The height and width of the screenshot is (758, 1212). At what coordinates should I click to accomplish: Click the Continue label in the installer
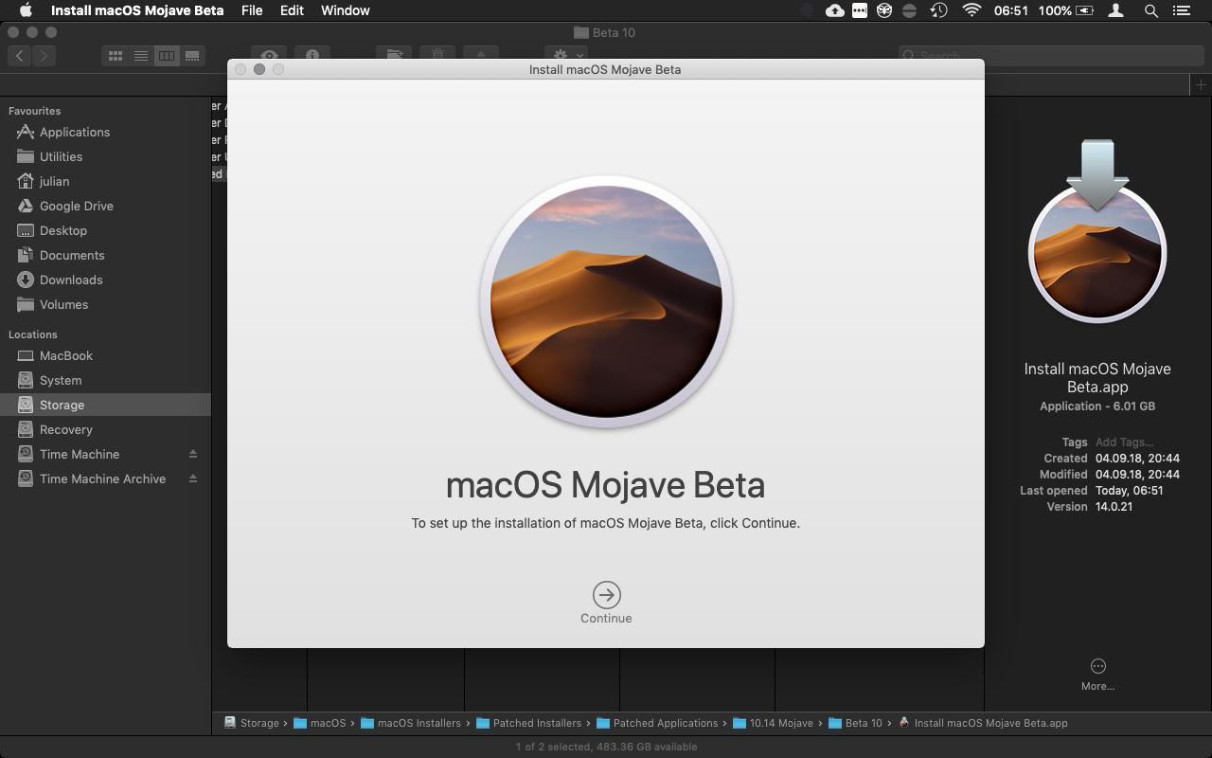coord(606,619)
